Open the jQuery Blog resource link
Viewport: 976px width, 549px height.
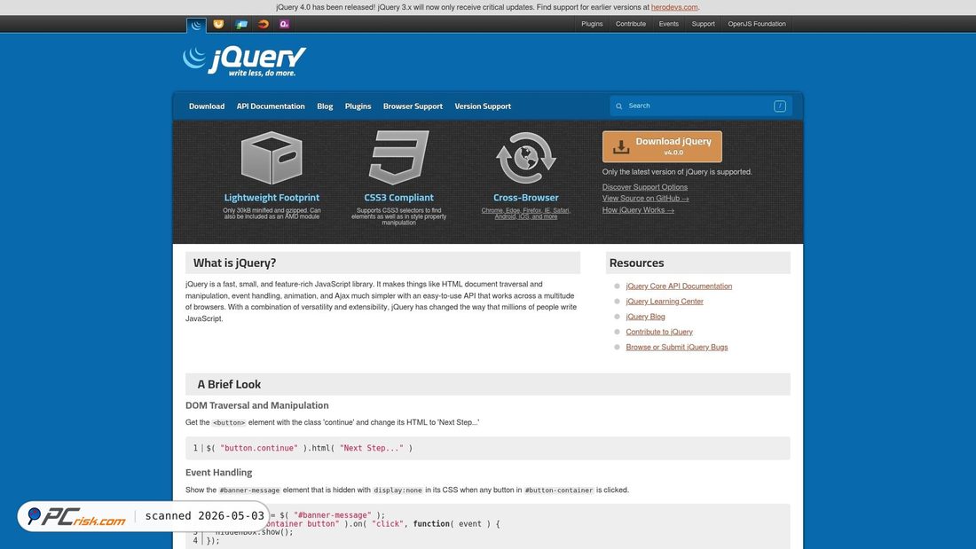click(x=645, y=317)
